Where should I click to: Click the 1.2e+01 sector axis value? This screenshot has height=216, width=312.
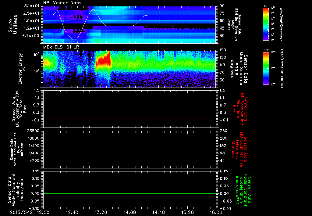pyautogui.click(x=31, y=28)
